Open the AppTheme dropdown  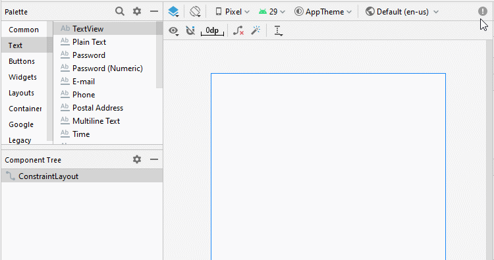pyautogui.click(x=323, y=12)
